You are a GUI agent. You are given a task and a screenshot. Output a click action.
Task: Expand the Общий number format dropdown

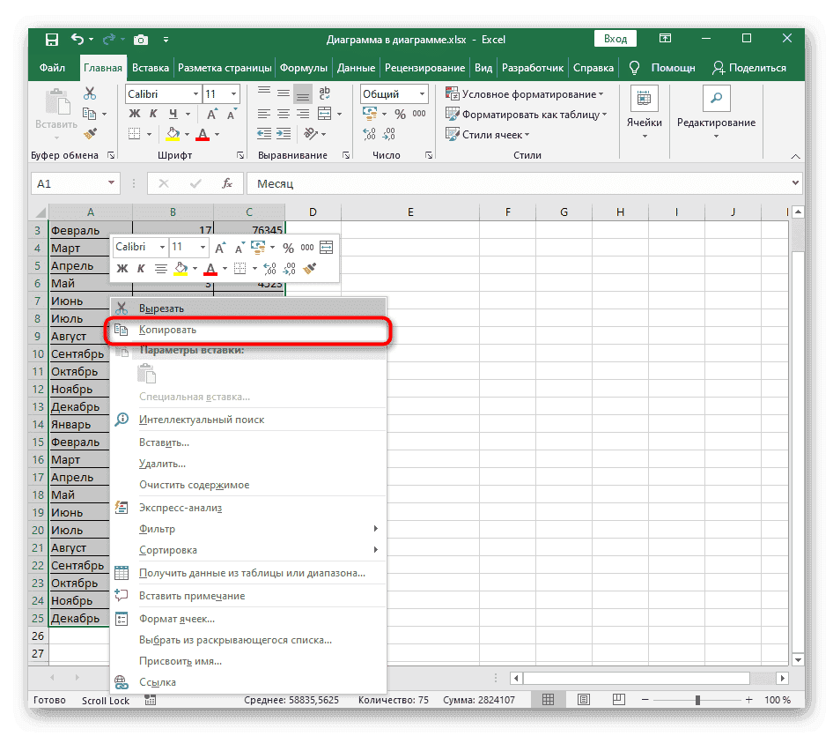tap(423, 93)
